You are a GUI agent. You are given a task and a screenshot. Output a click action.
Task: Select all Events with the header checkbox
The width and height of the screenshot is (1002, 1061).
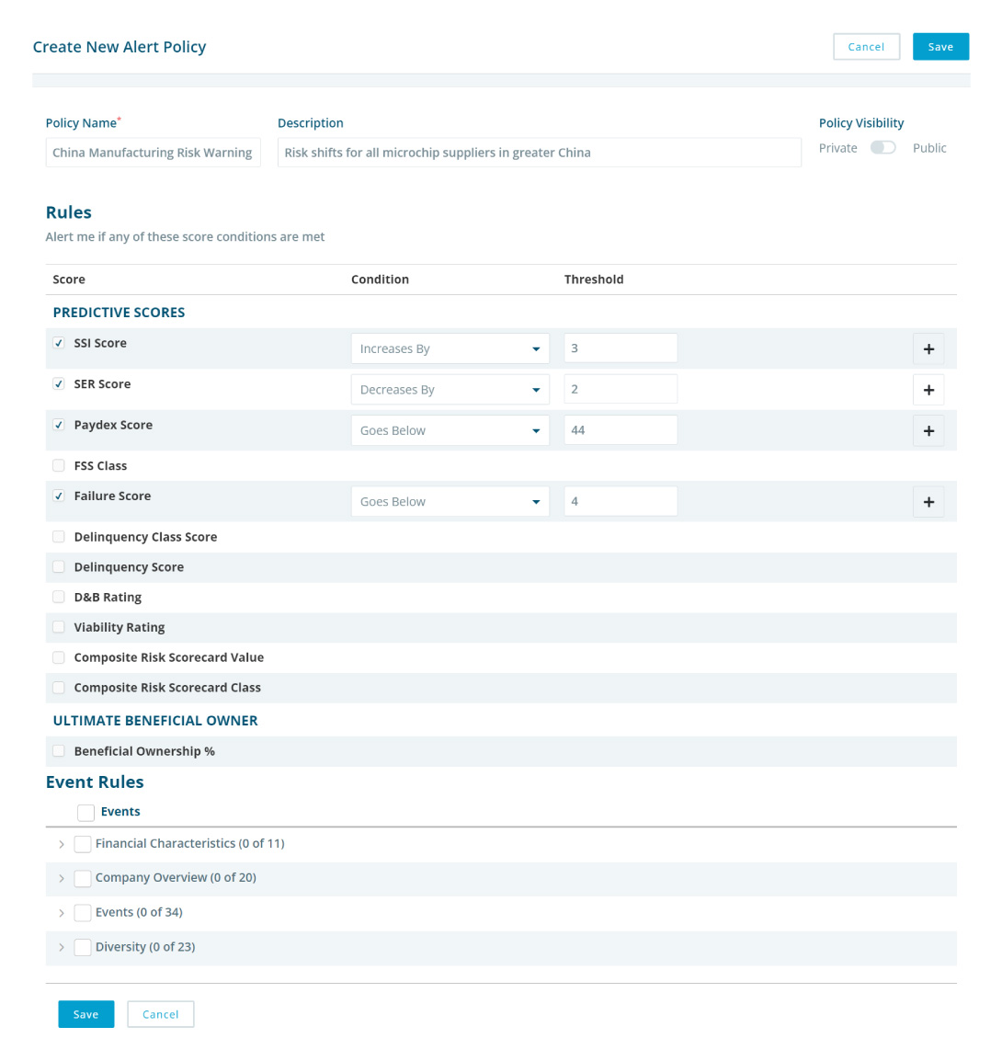click(x=85, y=813)
